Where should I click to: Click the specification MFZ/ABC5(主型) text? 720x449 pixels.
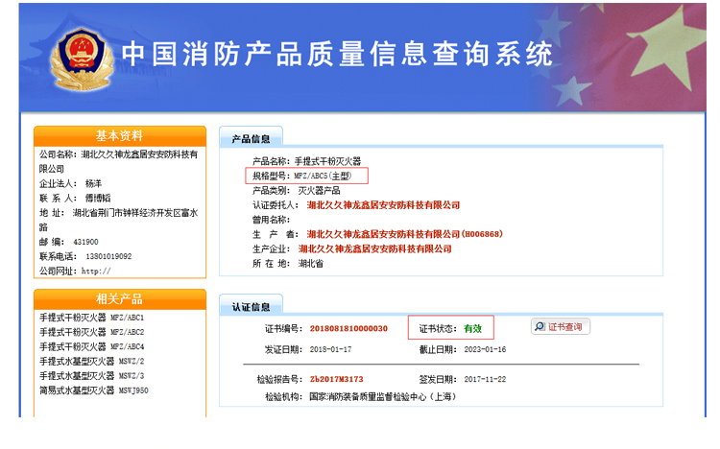(x=323, y=176)
